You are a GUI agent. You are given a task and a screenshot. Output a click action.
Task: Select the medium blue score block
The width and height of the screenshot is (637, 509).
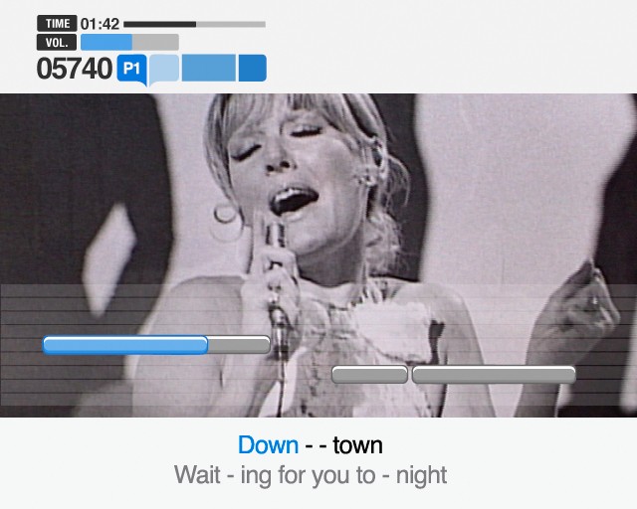[209, 68]
